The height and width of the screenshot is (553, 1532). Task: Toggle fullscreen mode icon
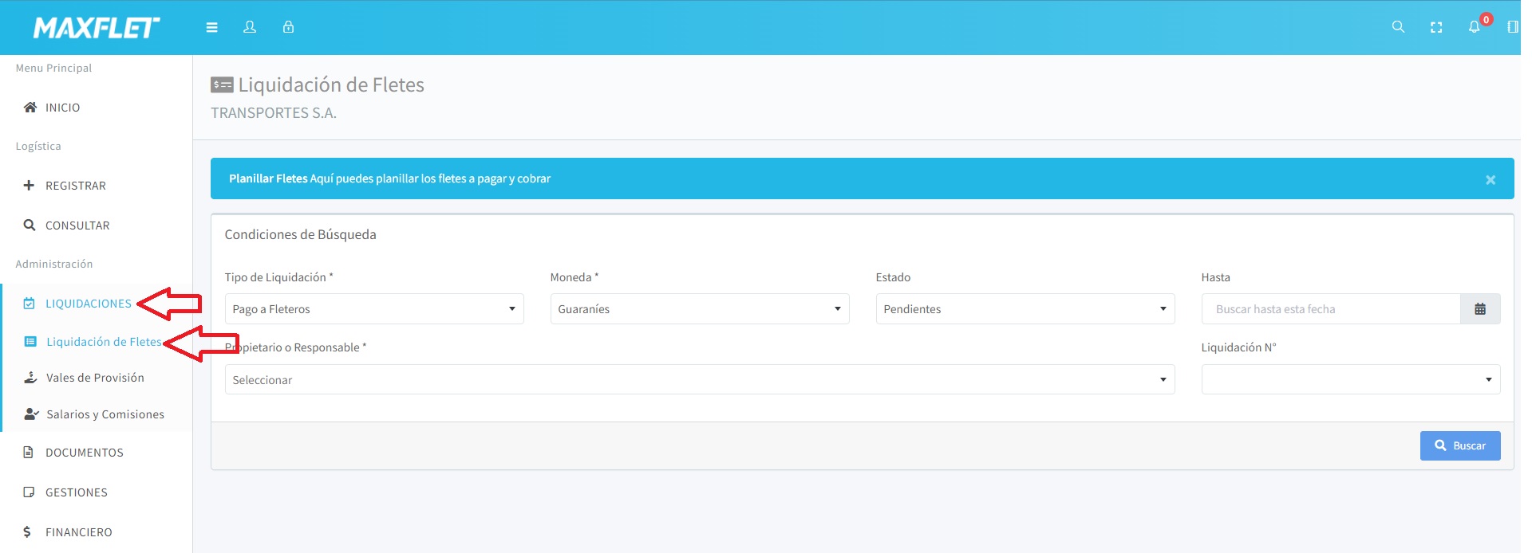1436,27
